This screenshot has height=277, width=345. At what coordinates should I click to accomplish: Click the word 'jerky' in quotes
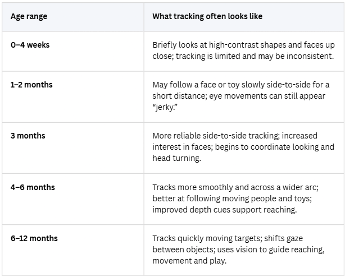(x=165, y=107)
